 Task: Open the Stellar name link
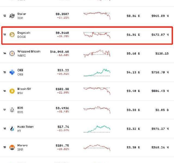(22, 14)
